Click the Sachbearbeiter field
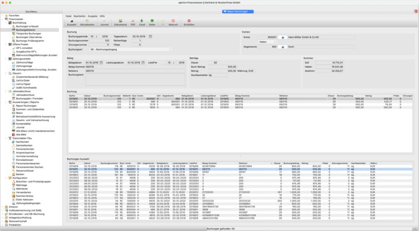419x231 pixels. pyautogui.click(x=218, y=75)
